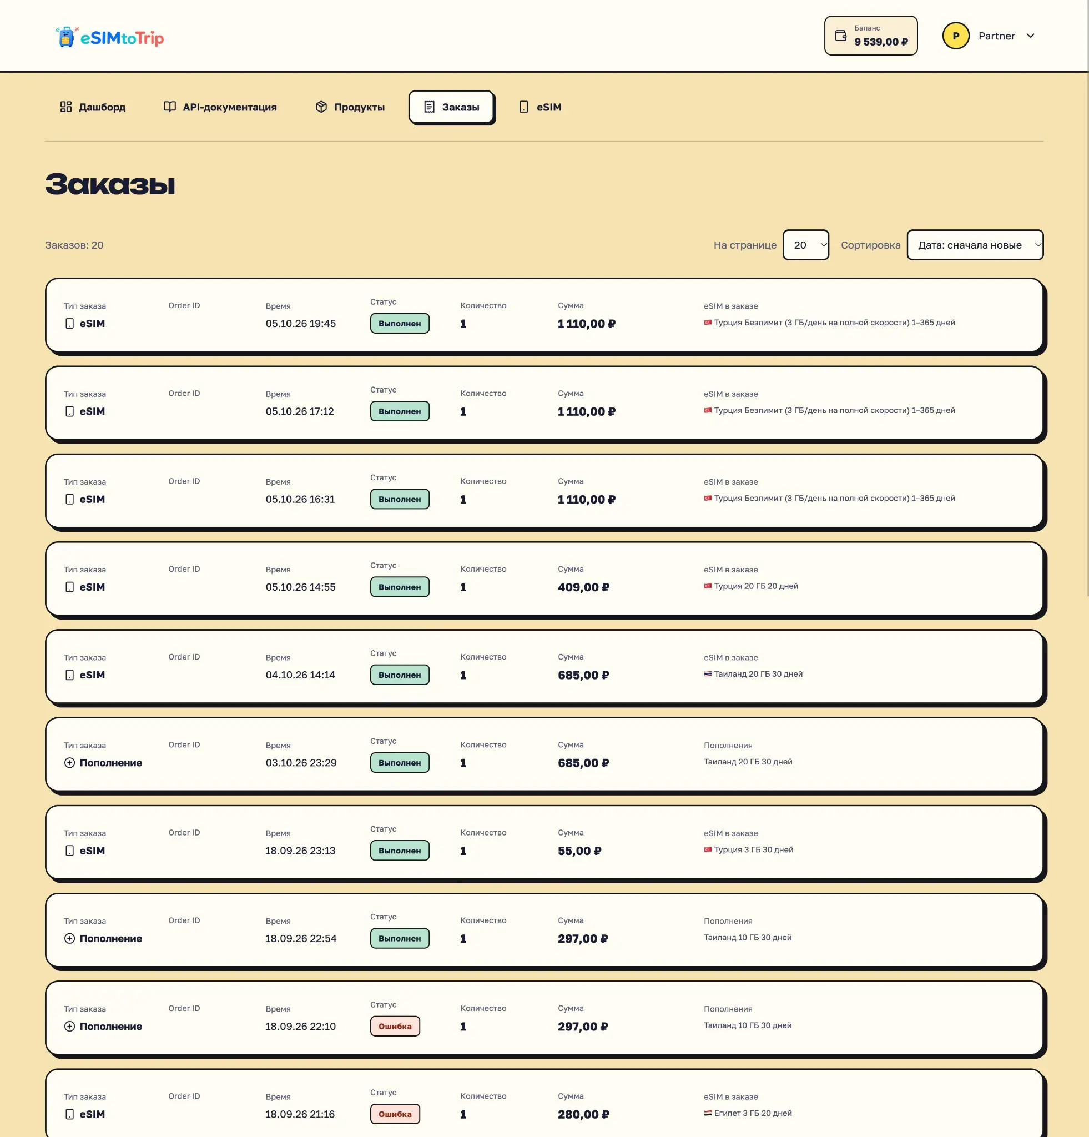Click Ошибка status badge of order 18.09.26 21:16

(x=395, y=1114)
